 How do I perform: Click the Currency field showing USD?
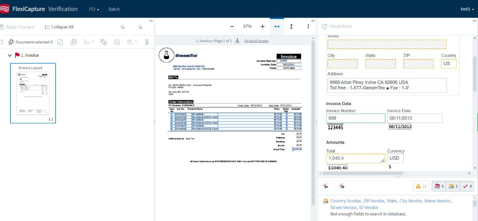pos(395,158)
